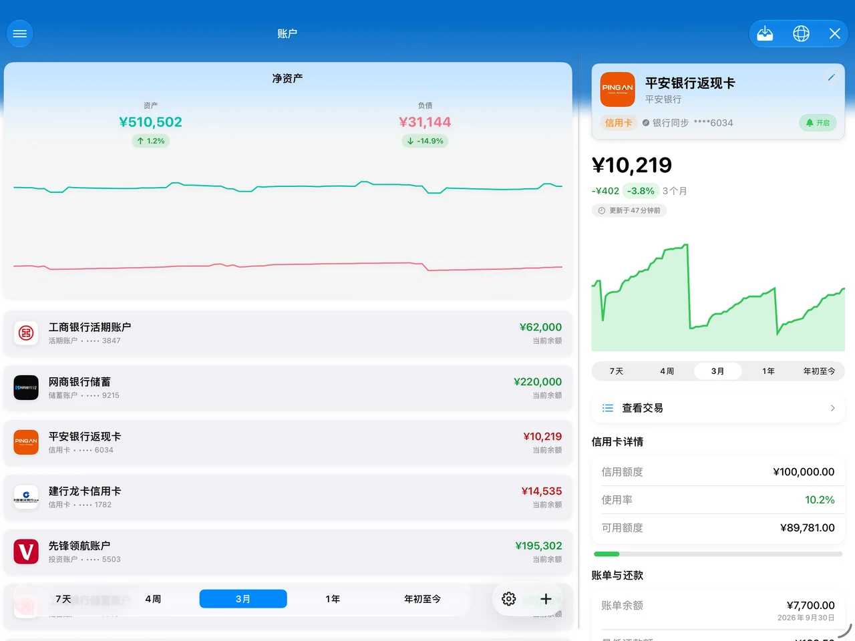Click the 资产 value ¥510,502
Viewport: 855px width, 641px height.
tap(151, 122)
